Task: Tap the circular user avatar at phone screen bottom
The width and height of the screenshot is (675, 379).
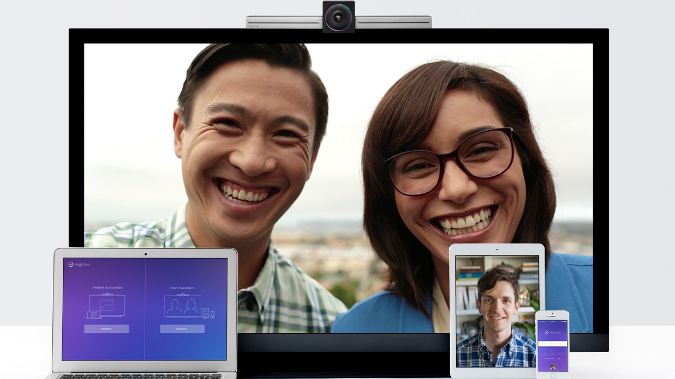Action: pos(553,367)
